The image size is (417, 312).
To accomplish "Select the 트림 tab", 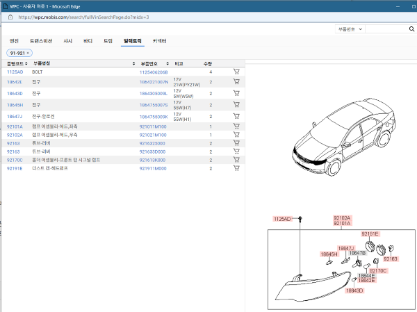I will [x=108, y=41].
